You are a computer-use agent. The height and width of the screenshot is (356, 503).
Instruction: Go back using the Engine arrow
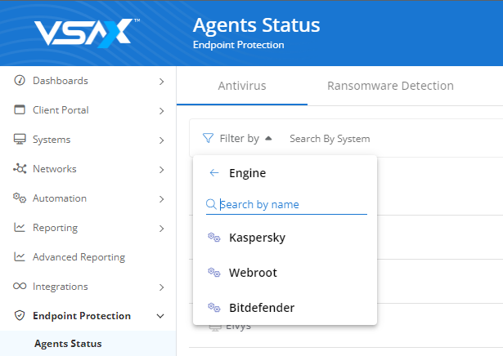point(214,173)
